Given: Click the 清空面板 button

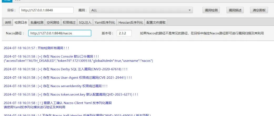Looking at the screenshot, I should [x=259, y=10].
